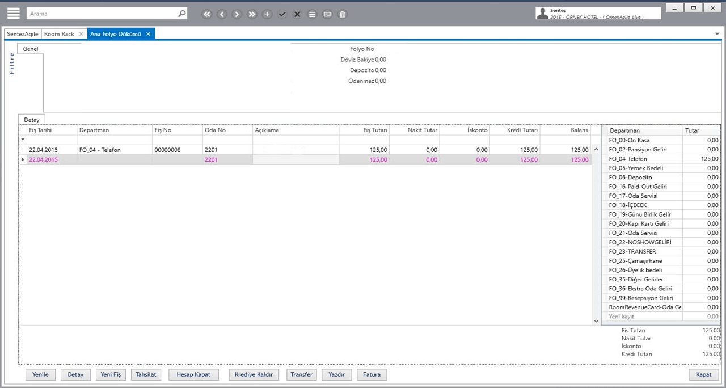Sort by Fiş Tarihi column header
This screenshot has height=388, width=726.
click(52, 130)
